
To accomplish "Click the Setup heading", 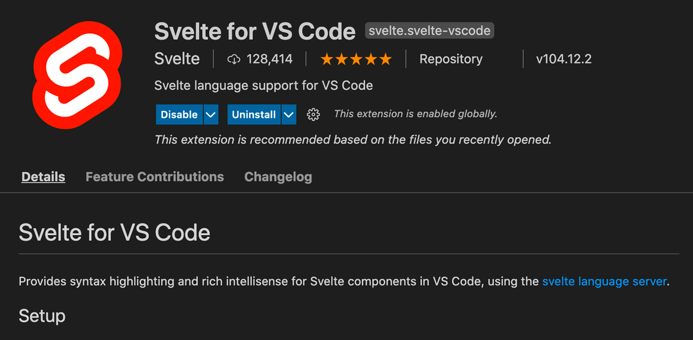I will tap(42, 316).
